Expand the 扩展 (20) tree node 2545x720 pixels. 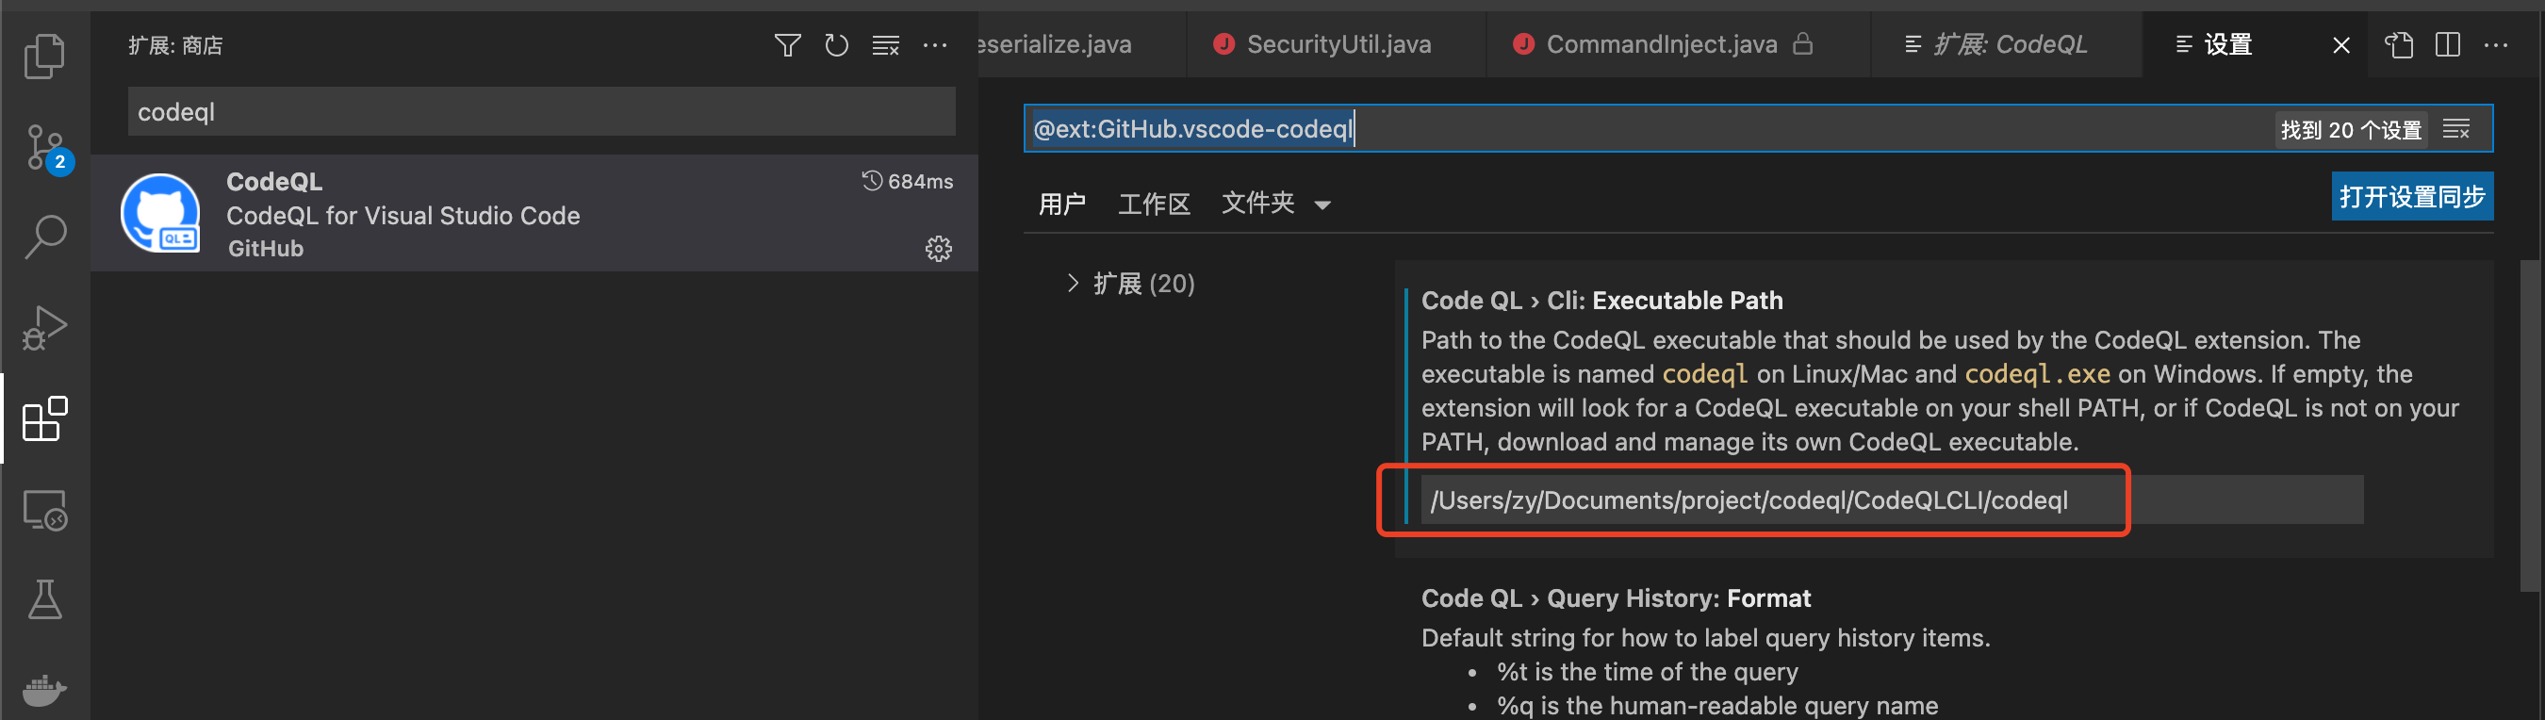1073,284
